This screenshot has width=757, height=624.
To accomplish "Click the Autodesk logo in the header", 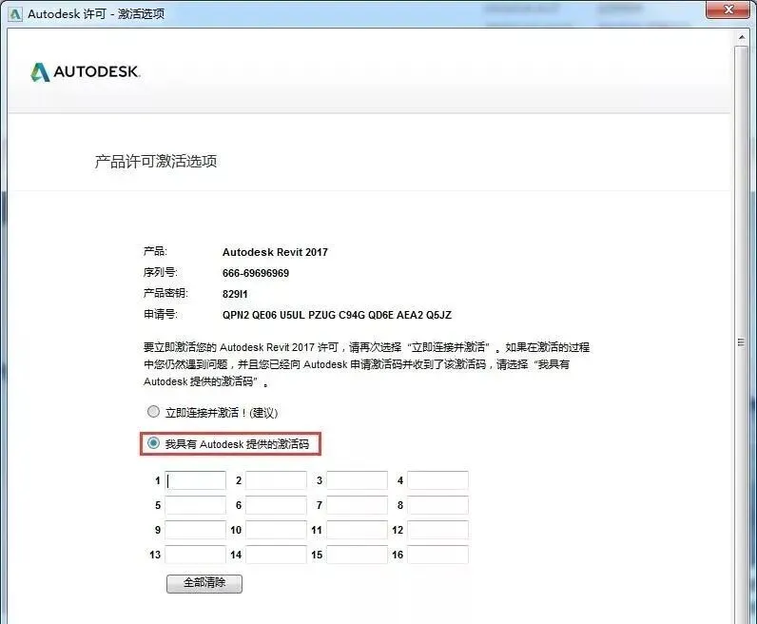I will point(85,72).
